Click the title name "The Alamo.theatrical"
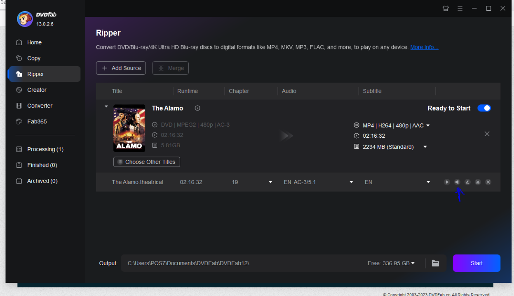Screen dimensions: 514x296 pyautogui.click(x=138, y=182)
